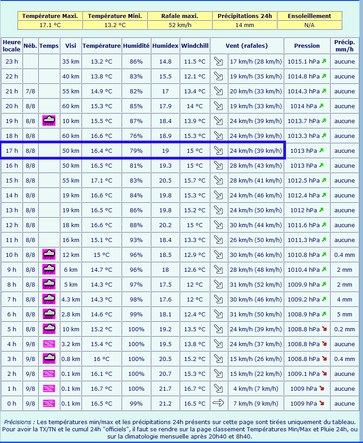Click the wind direction arrow in the 17 h row
The width and height of the screenshot is (363, 443).
click(218, 151)
